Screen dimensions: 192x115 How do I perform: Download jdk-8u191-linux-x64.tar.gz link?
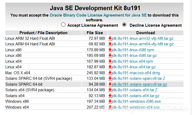point(134,67)
